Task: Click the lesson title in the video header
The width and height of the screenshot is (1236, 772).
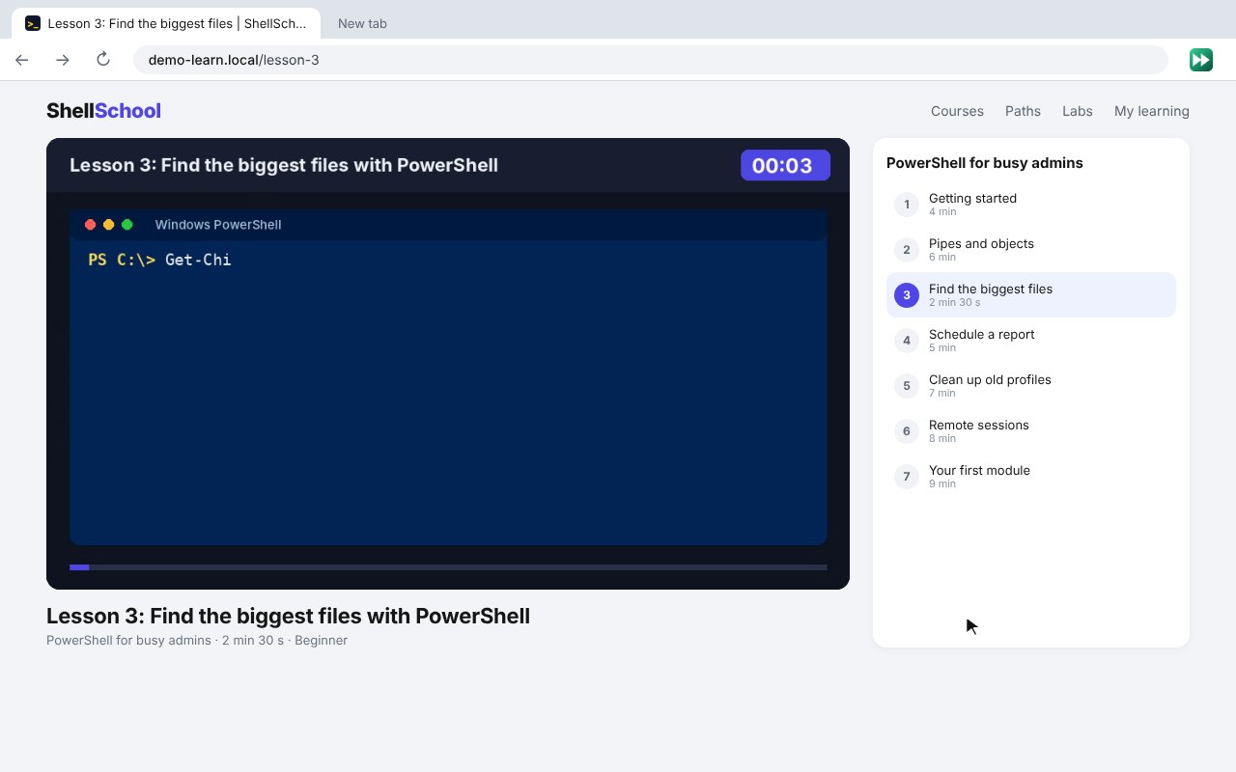Action: 284,165
